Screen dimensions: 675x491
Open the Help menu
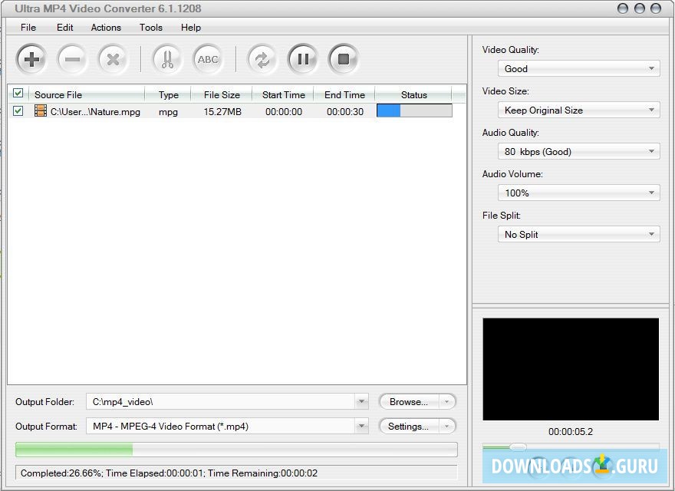pos(191,27)
